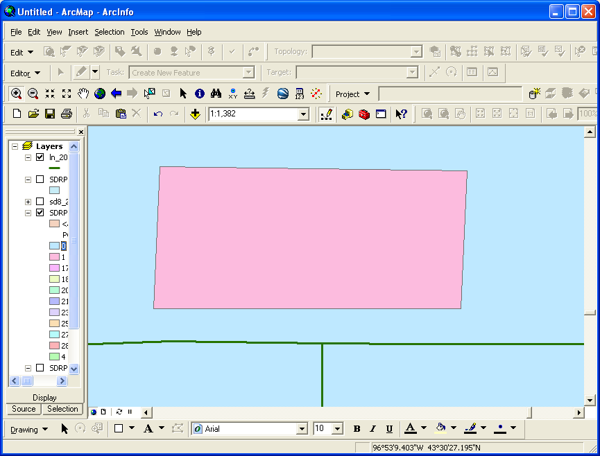Uncheck the checked SDRP layer
Viewport: 600px width, 456px height.
point(40,213)
